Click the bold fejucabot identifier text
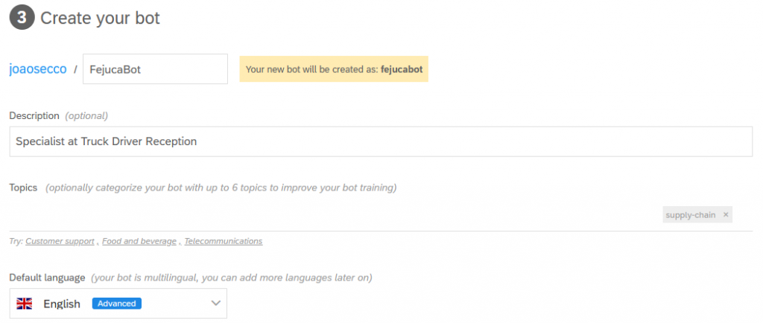 (x=401, y=69)
